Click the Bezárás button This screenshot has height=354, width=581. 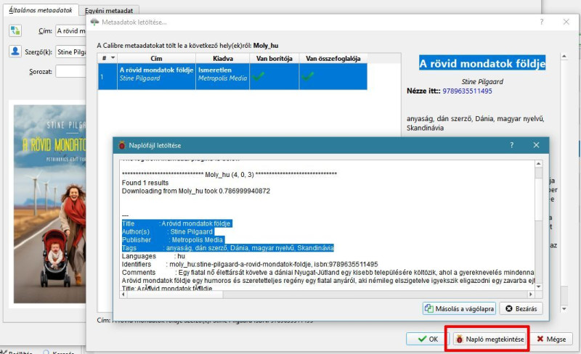[x=521, y=308]
